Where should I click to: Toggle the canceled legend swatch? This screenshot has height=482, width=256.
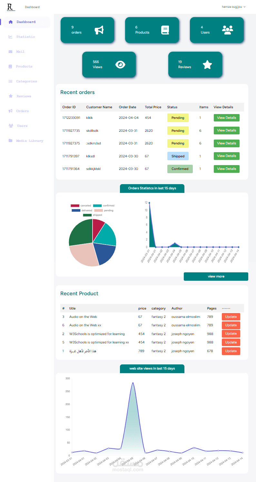(75, 205)
